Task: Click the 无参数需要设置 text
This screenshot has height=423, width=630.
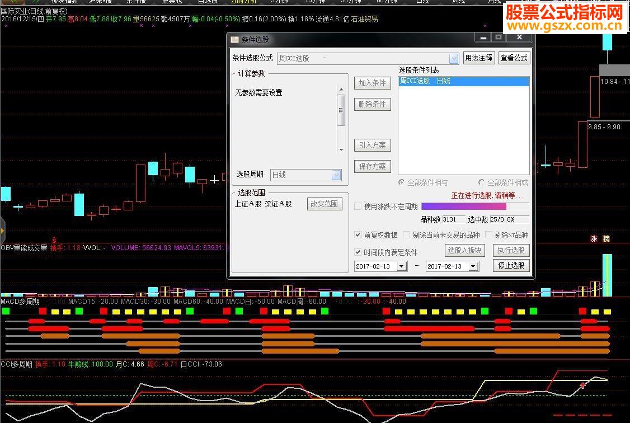Action: (258, 93)
